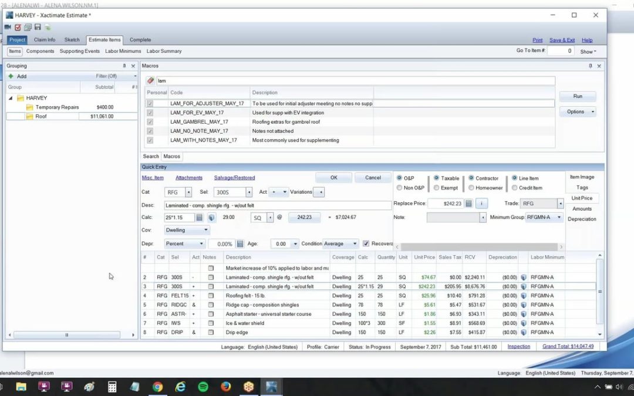The height and width of the screenshot is (396, 634).
Task: Click the Roof folder icon in Grouping
Action: point(29,116)
